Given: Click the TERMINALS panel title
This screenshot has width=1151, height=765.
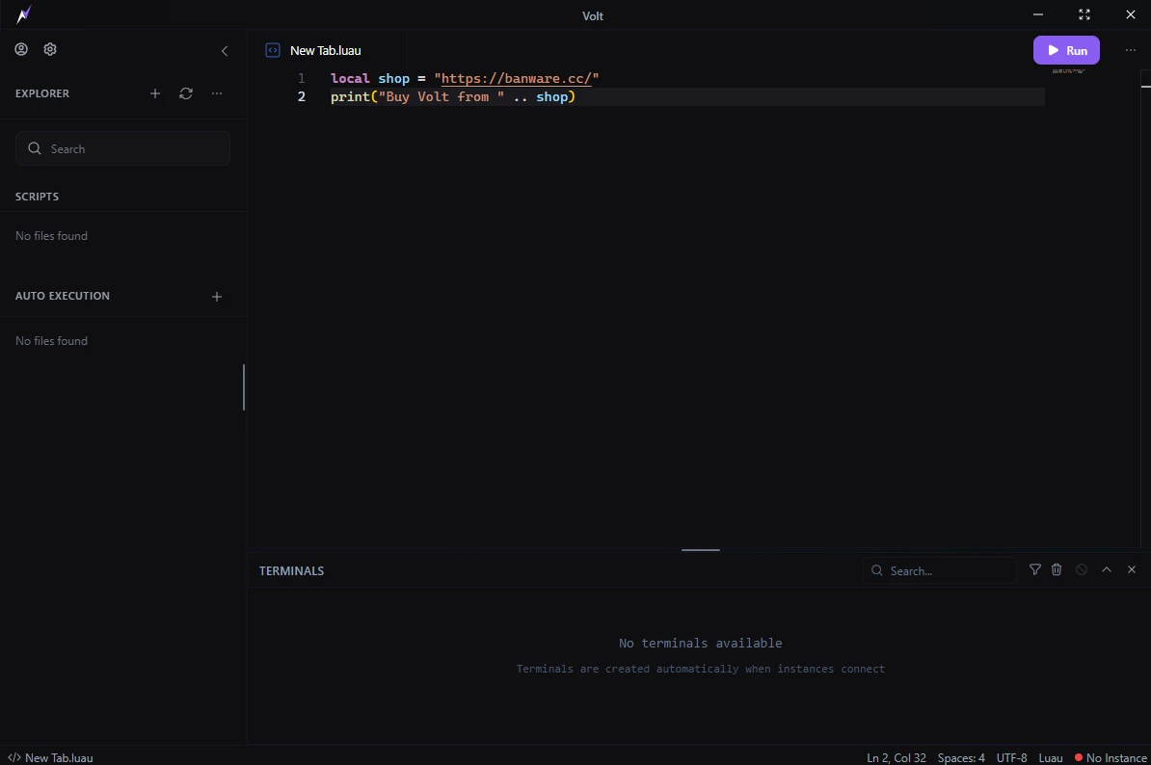Looking at the screenshot, I should (291, 570).
